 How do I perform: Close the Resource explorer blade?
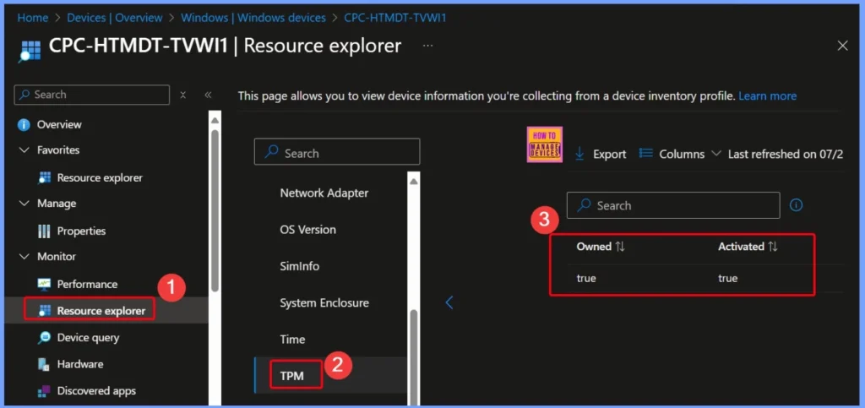click(842, 46)
